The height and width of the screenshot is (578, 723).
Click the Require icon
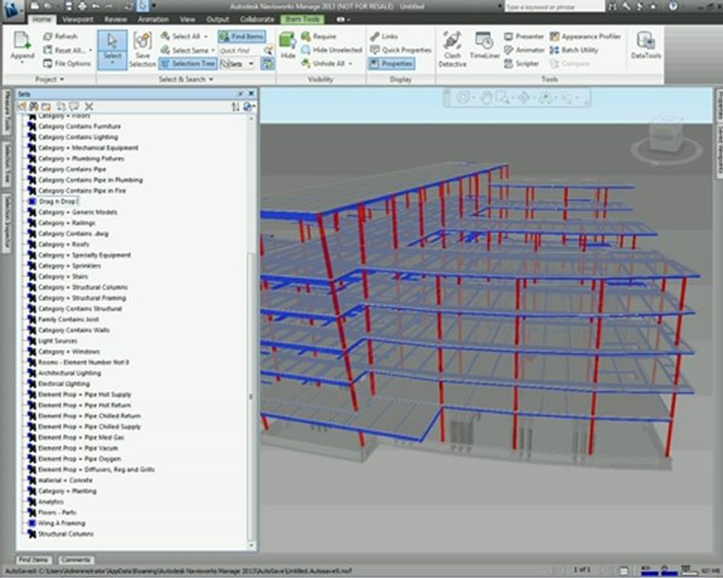point(306,36)
